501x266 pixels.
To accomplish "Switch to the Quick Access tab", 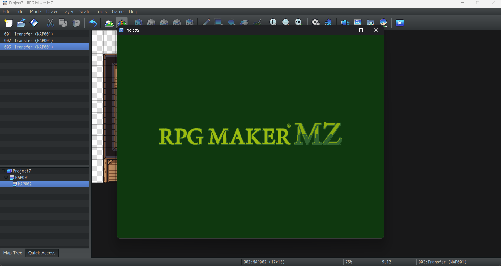I will point(42,253).
